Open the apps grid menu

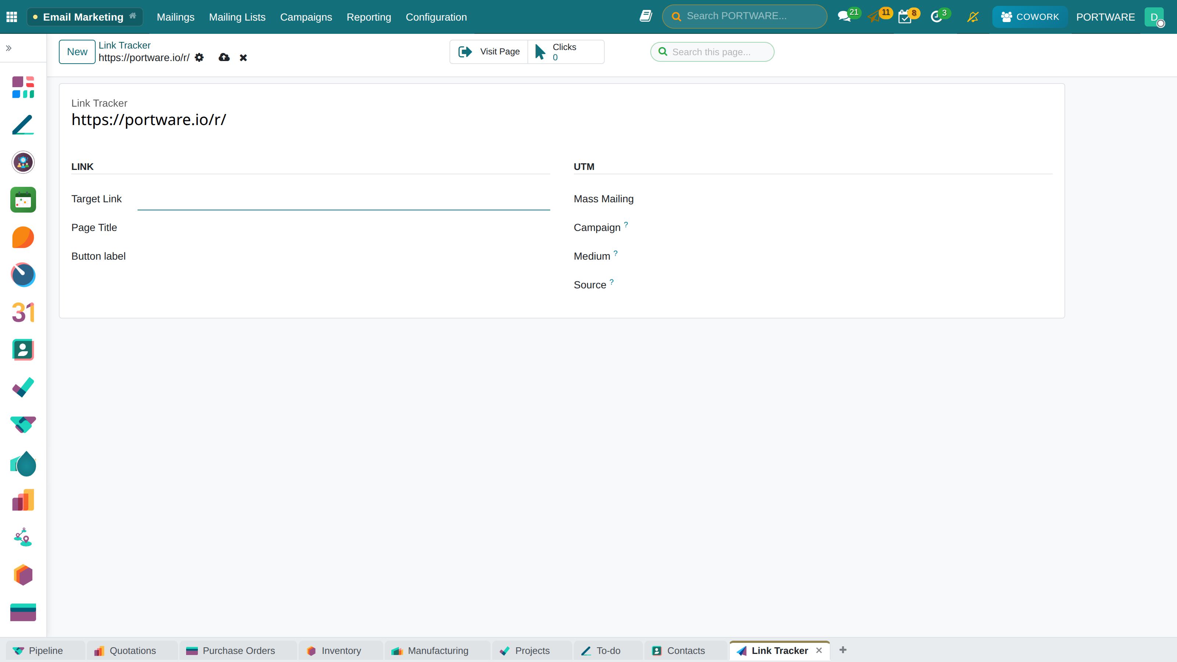pyautogui.click(x=12, y=17)
